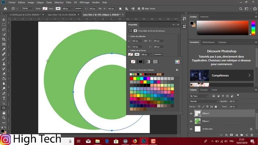Image resolution: width=258 pixels, height=145 pixels.
Task: Open the Filtre menu
Action: click(x=69, y=2)
